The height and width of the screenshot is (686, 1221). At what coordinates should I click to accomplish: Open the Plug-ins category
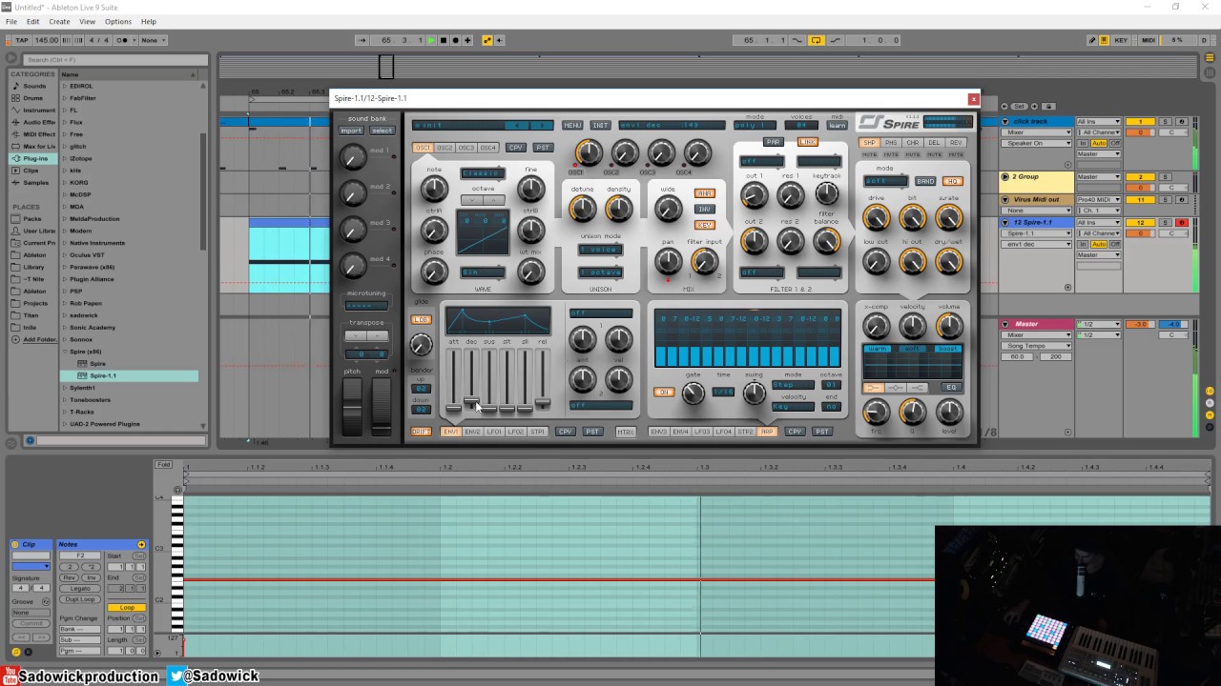32,158
